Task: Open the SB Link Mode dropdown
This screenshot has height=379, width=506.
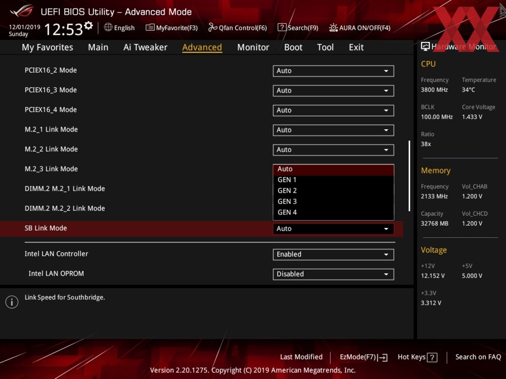Action: pos(333,229)
